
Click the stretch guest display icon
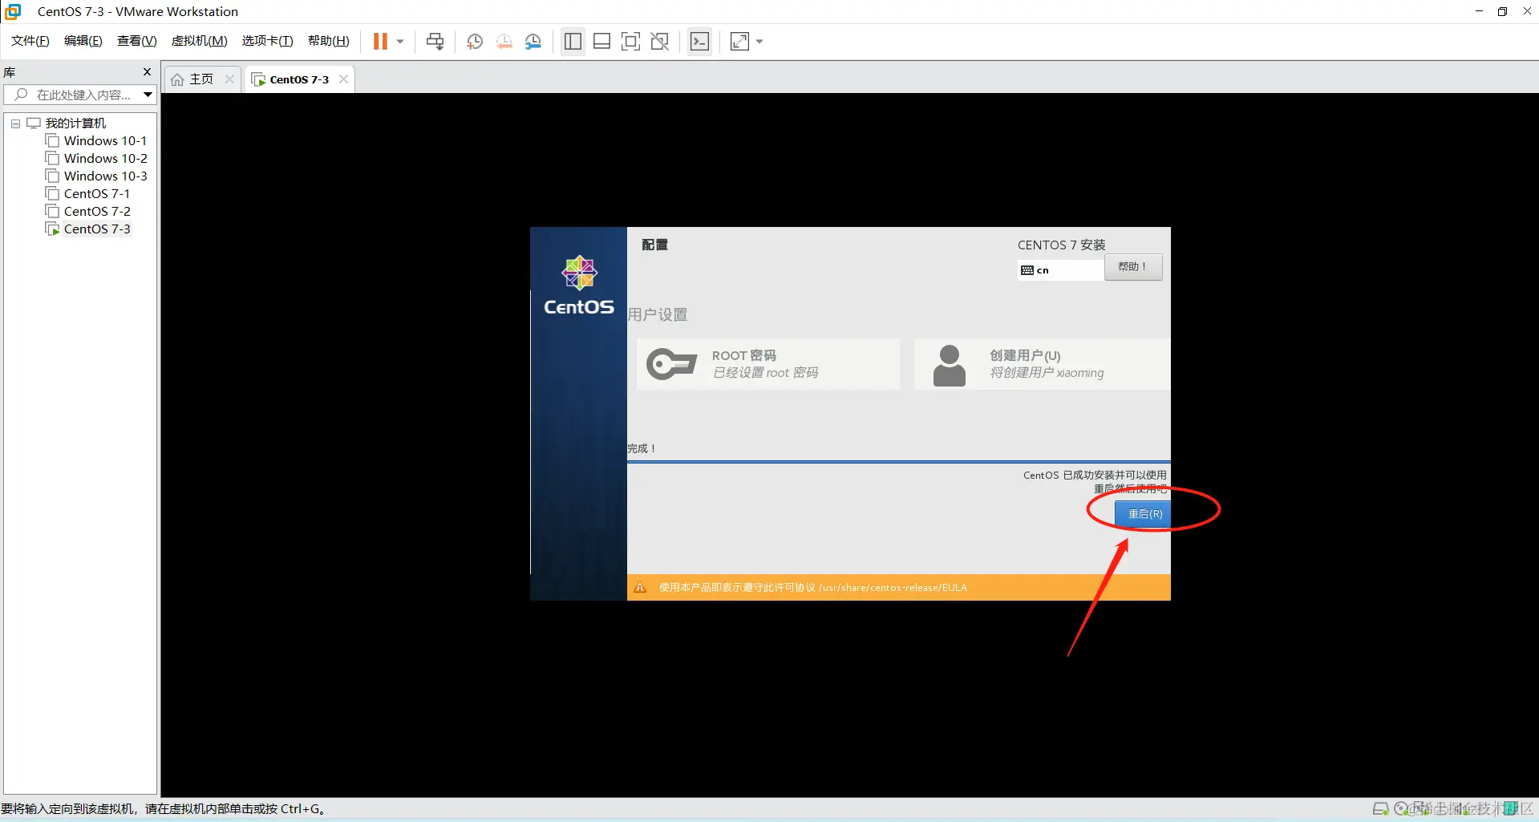coord(739,42)
